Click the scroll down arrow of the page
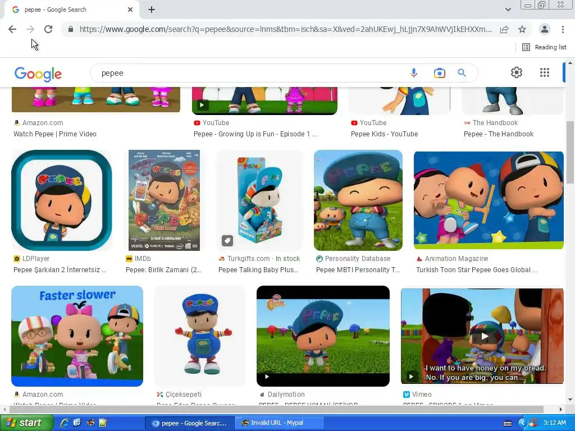The width and height of the screenshot is (575, 431). pos(570,400)
